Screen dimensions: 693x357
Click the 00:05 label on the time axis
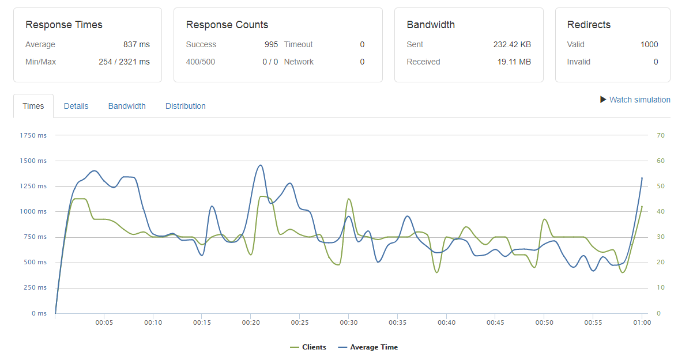click(x=104, y=322)
